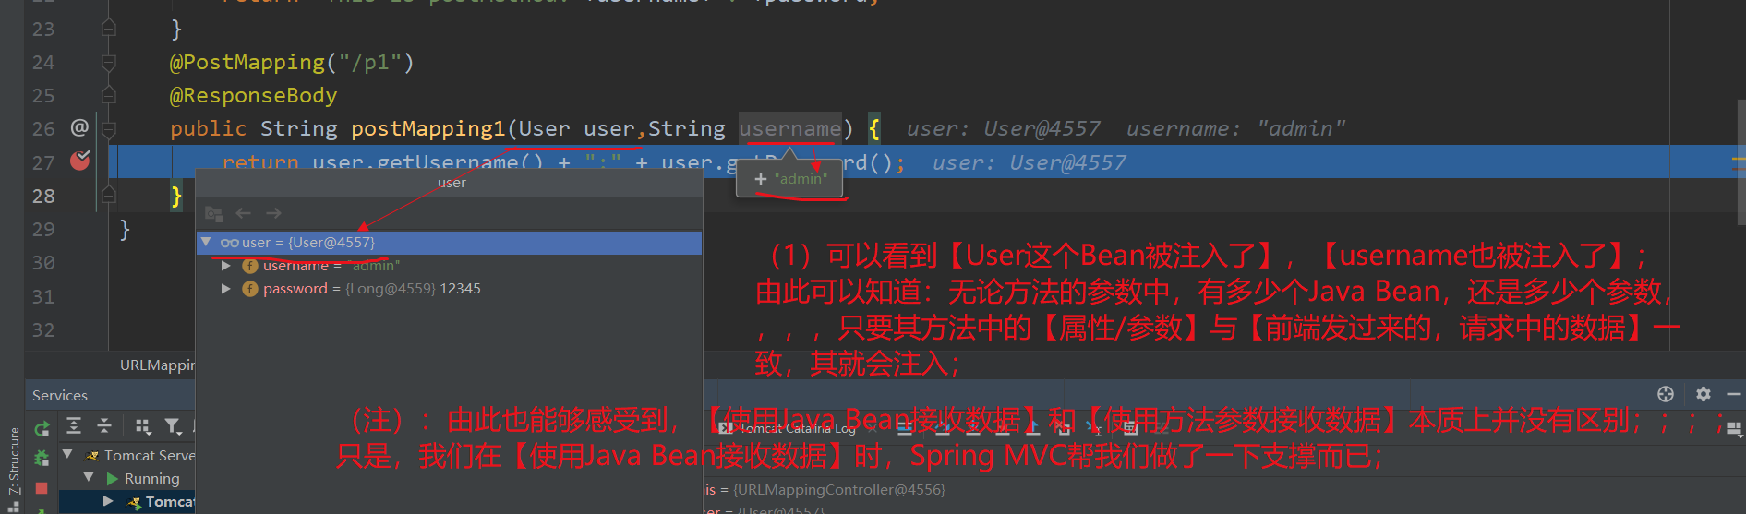Screen dimensions: 1746x514
Task: Collapse the Tomcat Server tree node
Action: click(67, 454)
